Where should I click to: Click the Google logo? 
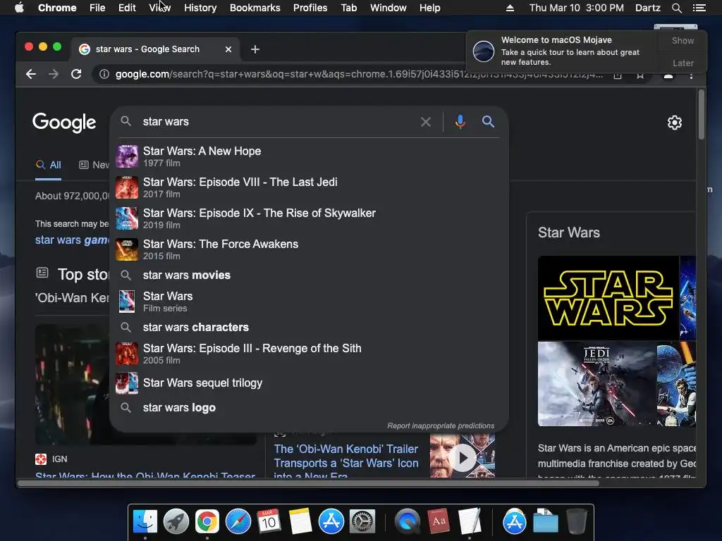pyautogui.click(x=64, y=123)
